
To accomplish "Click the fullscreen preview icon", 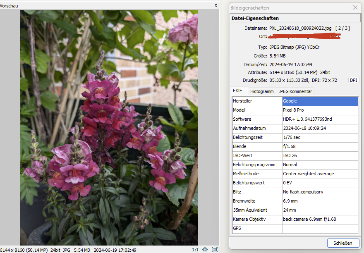I will coord(214,250).
